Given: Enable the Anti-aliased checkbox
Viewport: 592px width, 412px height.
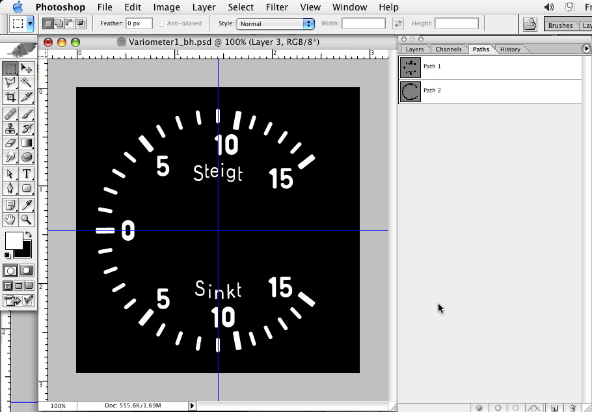Looking at the screenshot, I should tap(162, 23).
